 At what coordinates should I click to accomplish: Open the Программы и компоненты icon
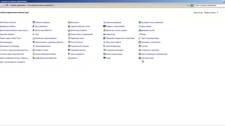coord(140,42)
